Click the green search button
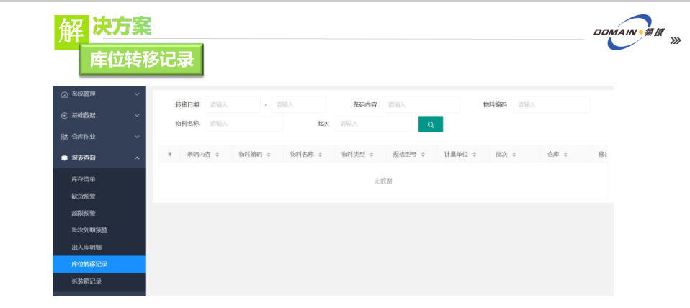 pyautogui.click(x=431, y=124)
